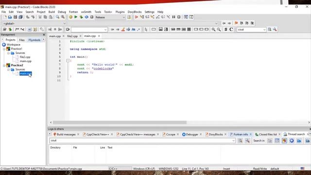Open the Build menu
311x175 pixels.
click(x=52, y=12)
